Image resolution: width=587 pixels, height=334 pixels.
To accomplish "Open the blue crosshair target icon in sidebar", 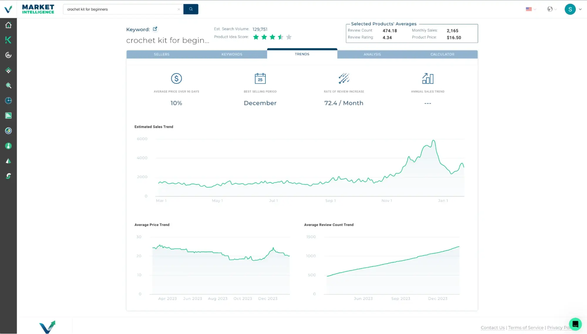I will click(8, 100).
